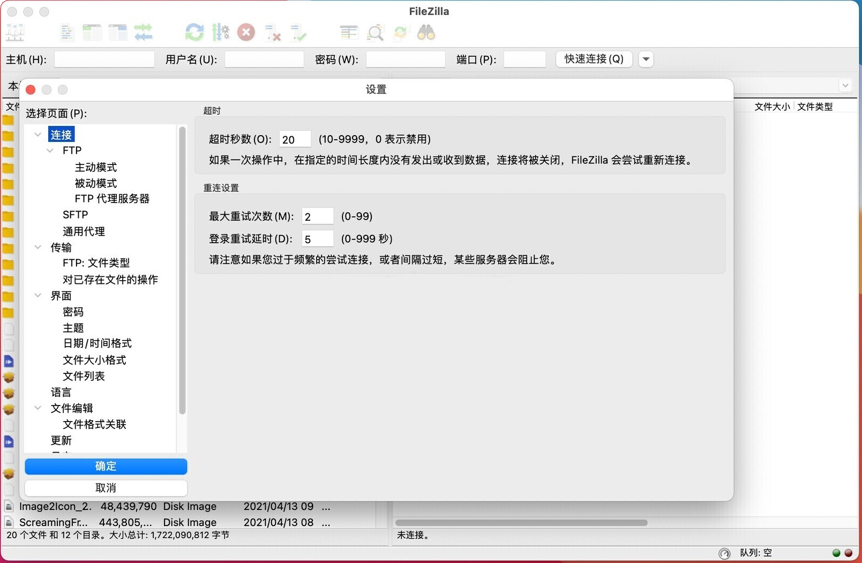Click the binoculars file search icon

point(426,33)
